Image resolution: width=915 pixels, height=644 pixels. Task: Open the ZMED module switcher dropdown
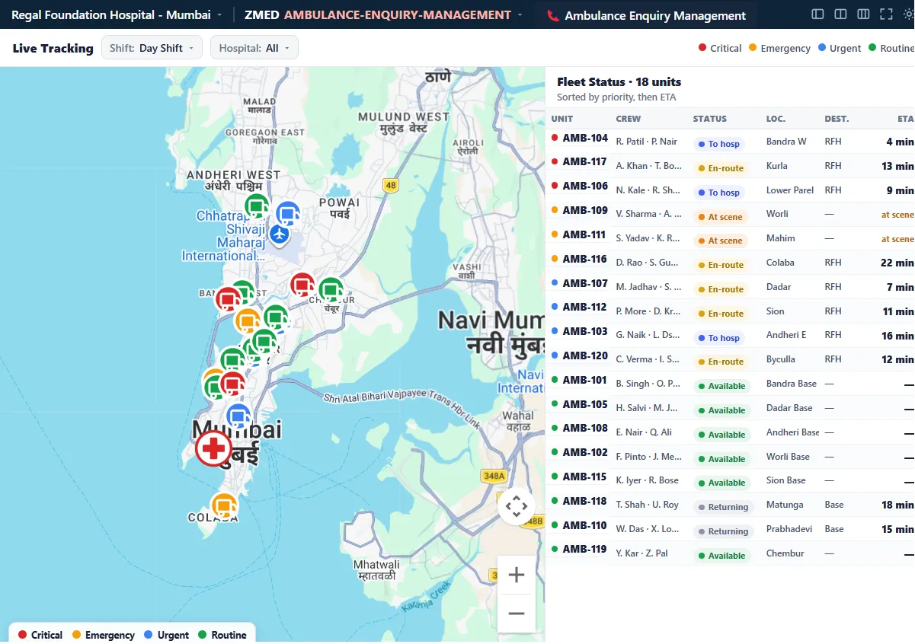click(x=383, y=15)
